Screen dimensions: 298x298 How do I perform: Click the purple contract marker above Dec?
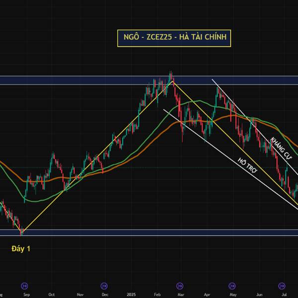tap(104, 286)
